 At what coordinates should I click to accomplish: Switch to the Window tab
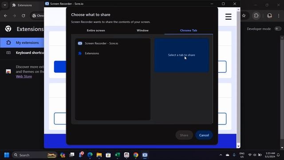coord(142,31)
